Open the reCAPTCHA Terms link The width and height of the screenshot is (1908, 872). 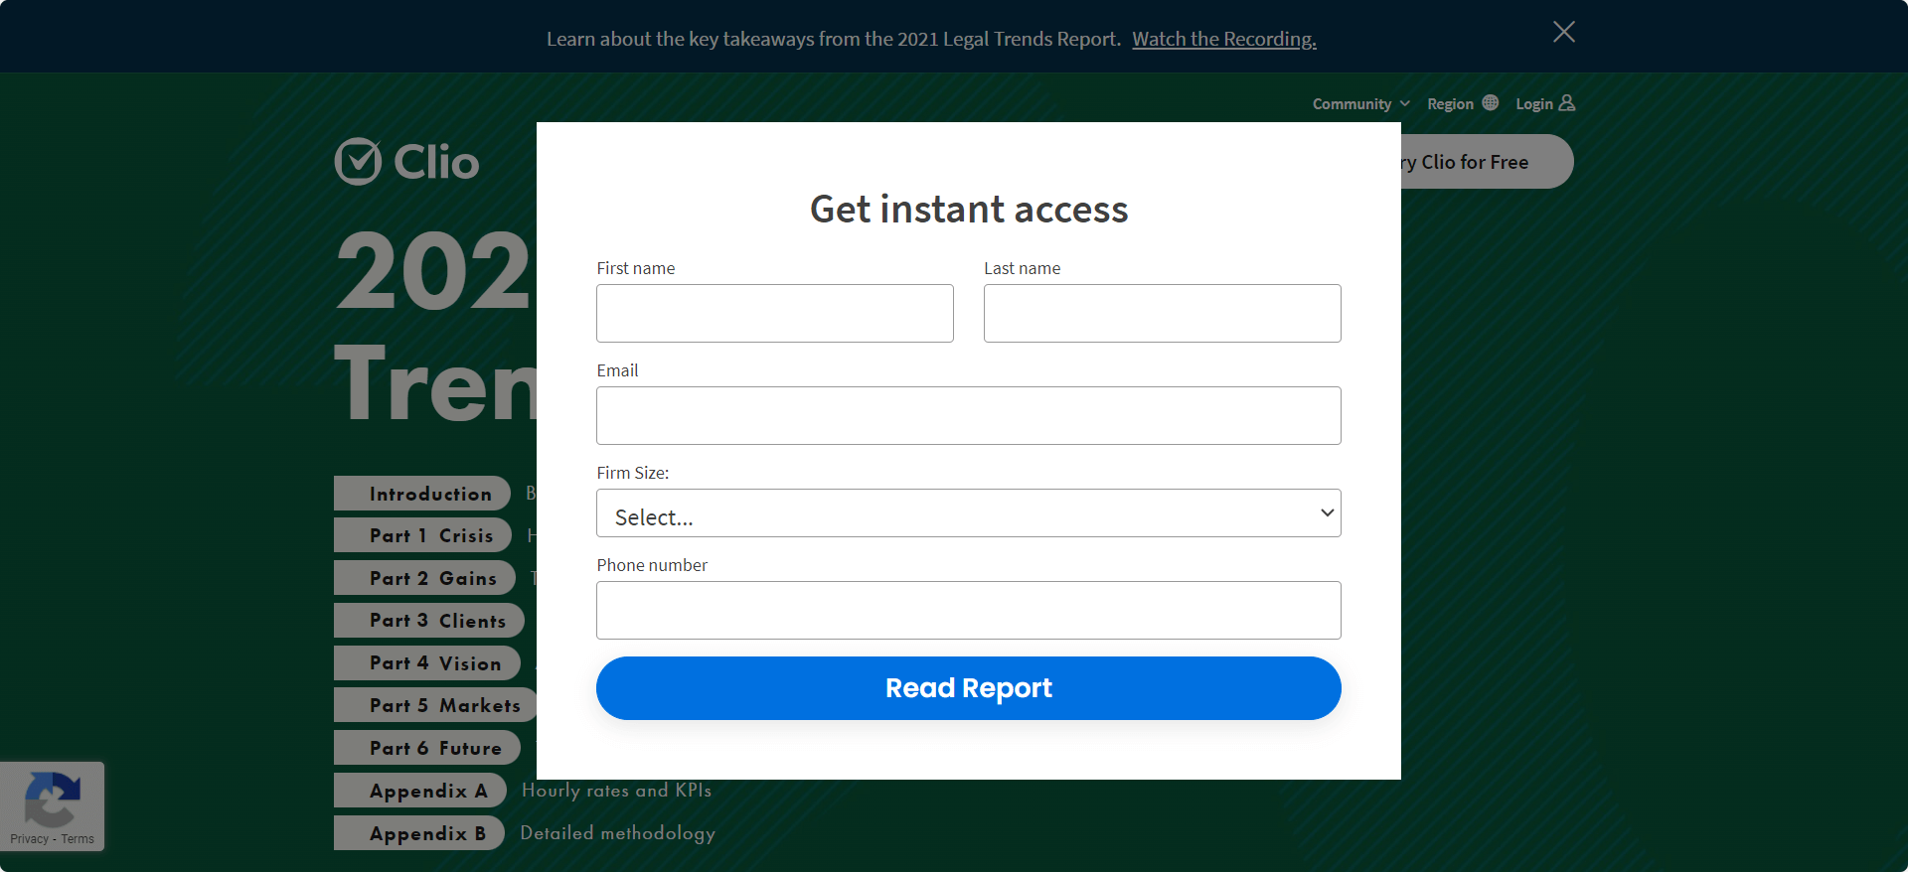(x=78, y=839)
